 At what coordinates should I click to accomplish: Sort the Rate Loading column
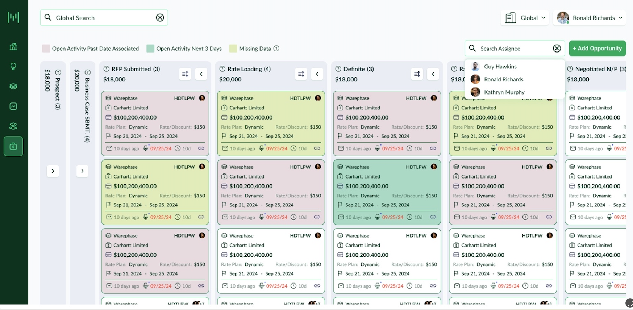301,74
